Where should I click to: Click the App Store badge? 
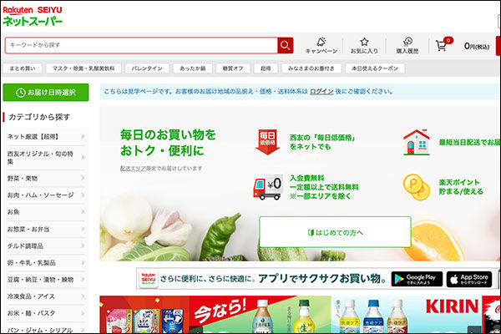(469, 280)
